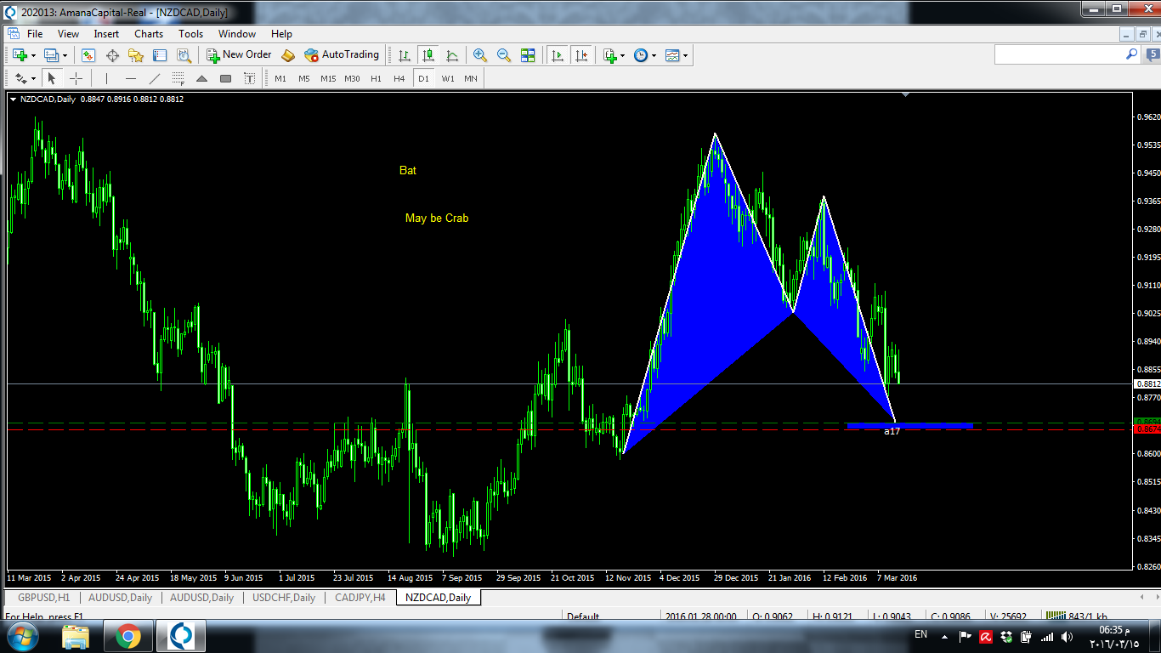Tile chart windows with the grid icon
The image size is (1161, 653).
(x=528, y=54)
